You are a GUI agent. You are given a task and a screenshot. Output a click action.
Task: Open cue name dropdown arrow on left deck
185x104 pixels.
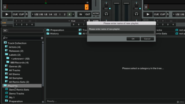point(69,21)
